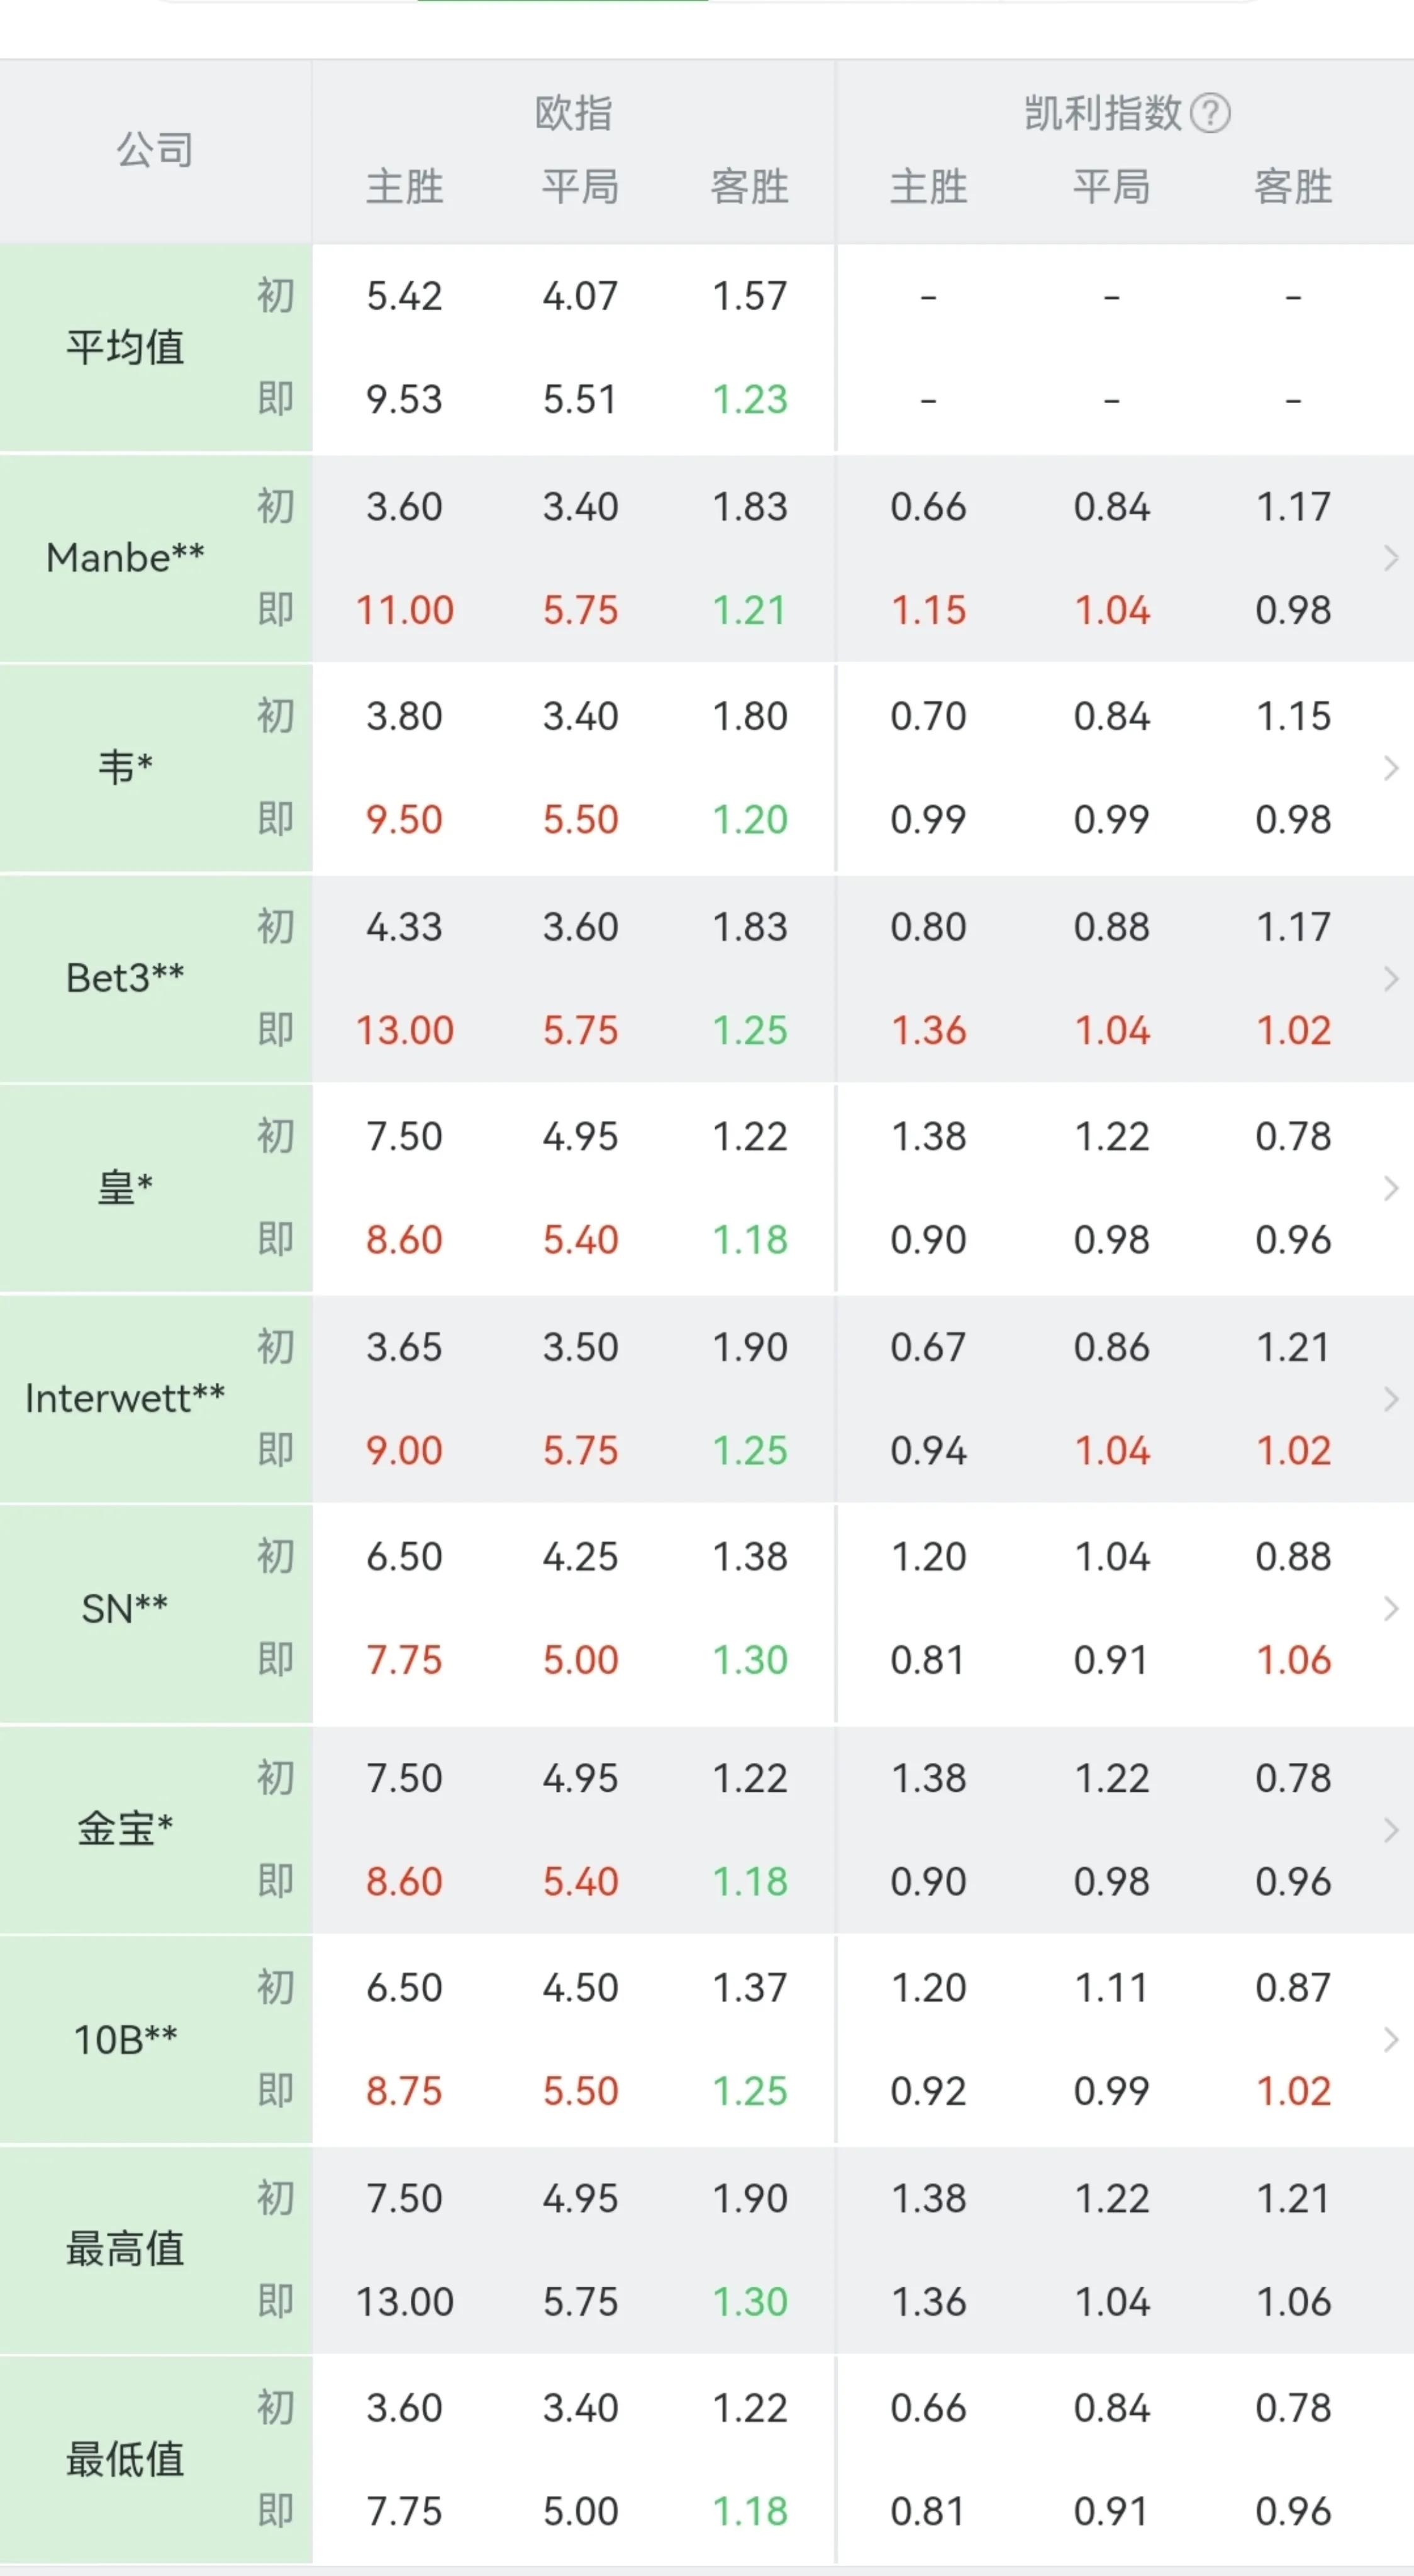Select the 平均值 row label
Screen dimensions: 1414x2576
tap(125, 348)
